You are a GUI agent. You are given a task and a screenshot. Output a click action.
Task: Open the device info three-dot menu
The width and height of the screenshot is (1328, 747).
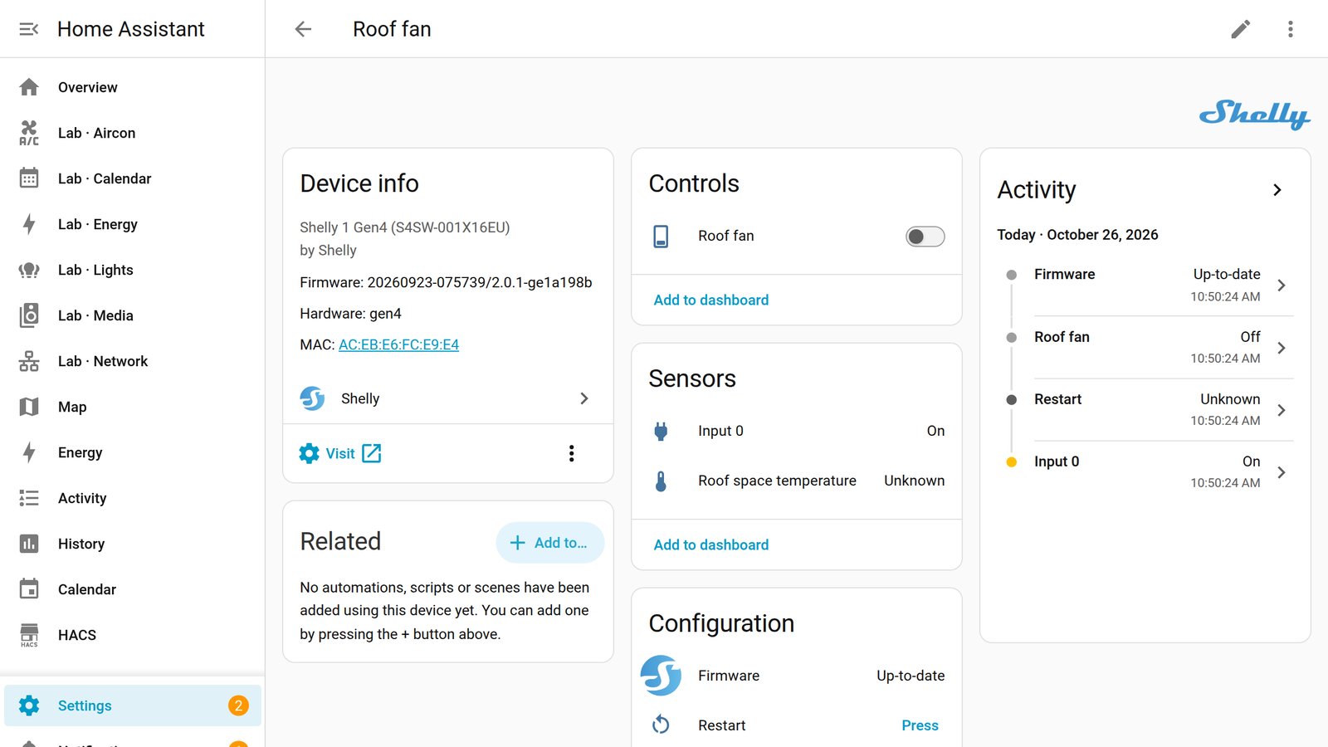(571, 453)
